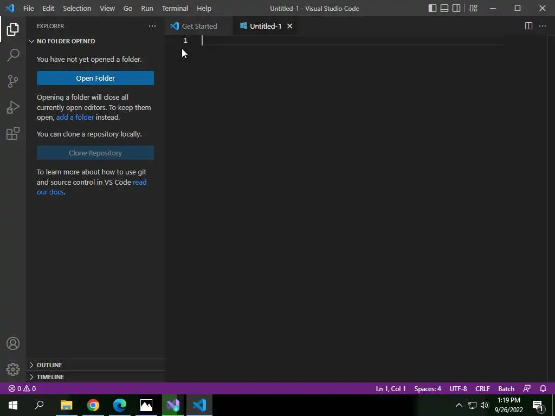Open File Explorer from taskbar
This screenshot has width=555, height=416.
click(x=67, y=405)
